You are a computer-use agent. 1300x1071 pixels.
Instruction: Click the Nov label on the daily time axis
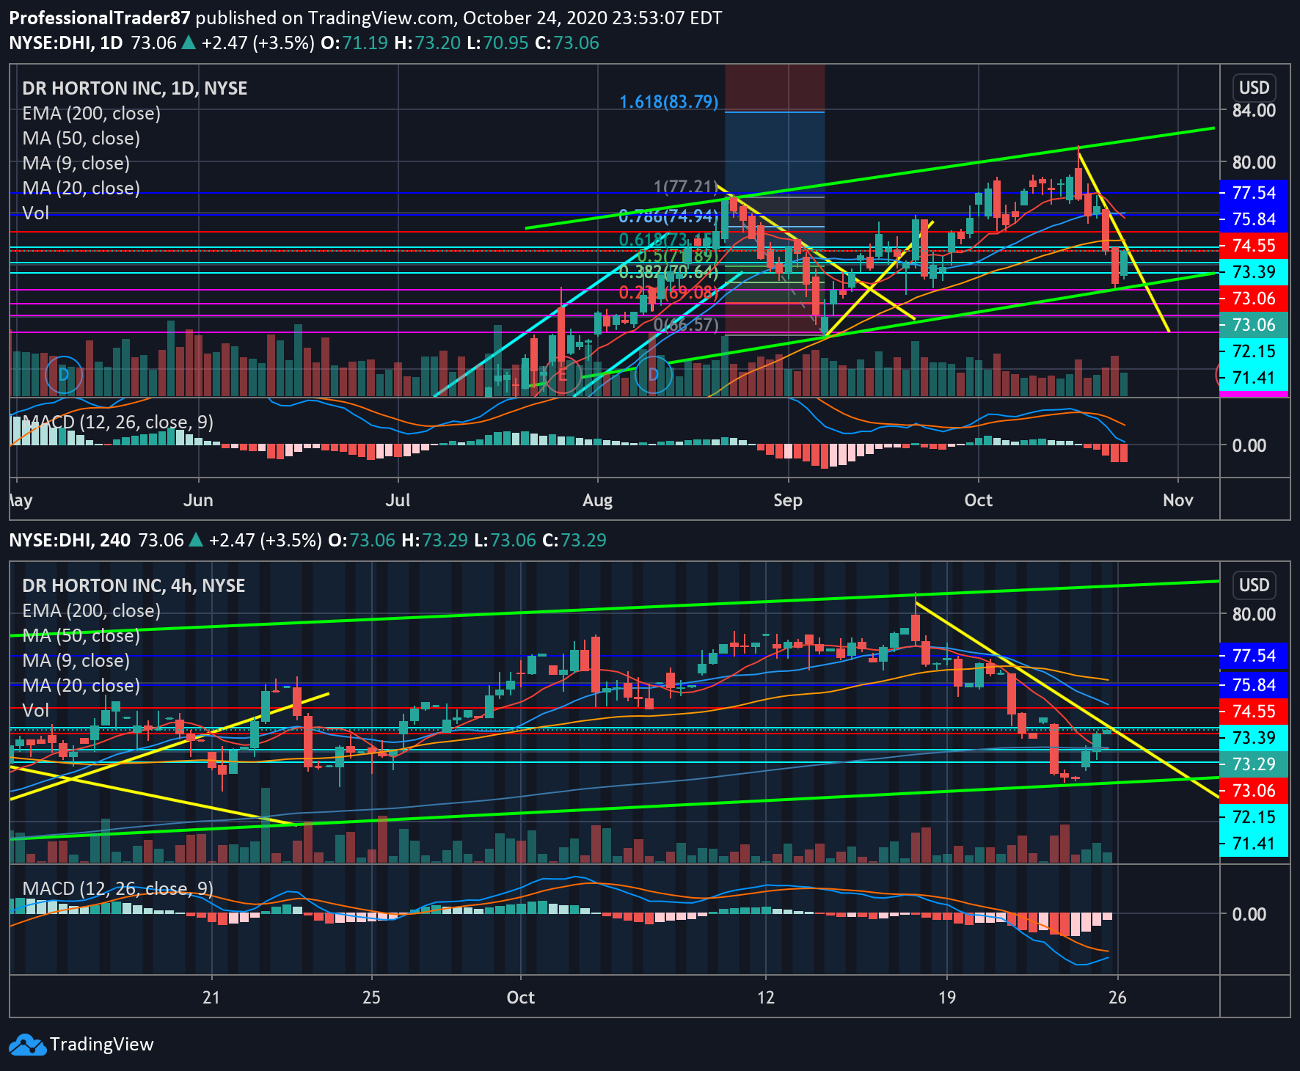1178,500
